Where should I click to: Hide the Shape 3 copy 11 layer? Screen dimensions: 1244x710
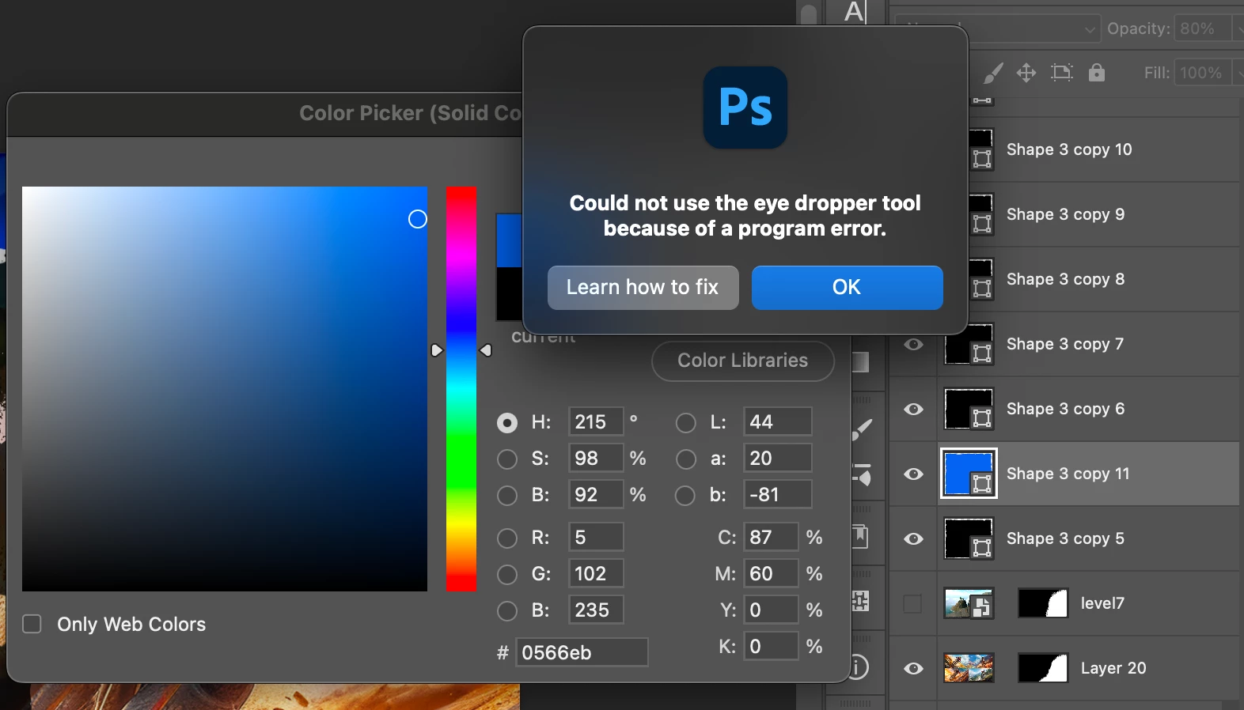[914, 474]
